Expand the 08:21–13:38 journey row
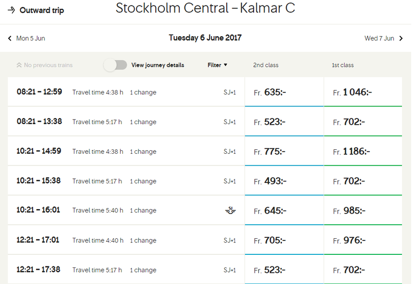Image resolution: width=412 pixels, height=284 pixels. click(126, 122)
